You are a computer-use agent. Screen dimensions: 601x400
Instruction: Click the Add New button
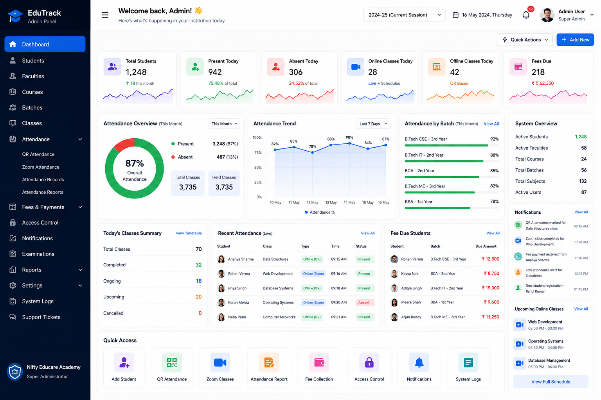coord(575,40)
